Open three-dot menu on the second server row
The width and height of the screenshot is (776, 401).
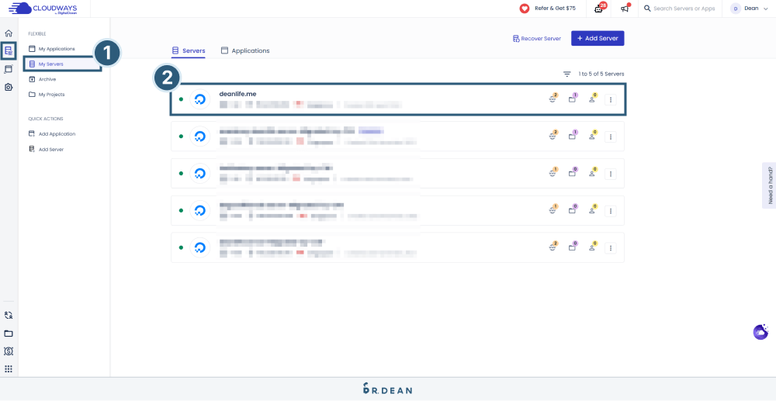tap(611, 137)
